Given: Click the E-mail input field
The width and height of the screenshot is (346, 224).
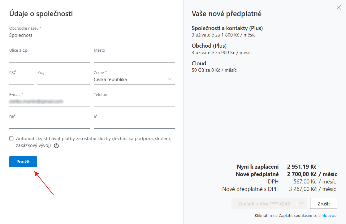Looking at the screenshot, I should pos(50,102).
